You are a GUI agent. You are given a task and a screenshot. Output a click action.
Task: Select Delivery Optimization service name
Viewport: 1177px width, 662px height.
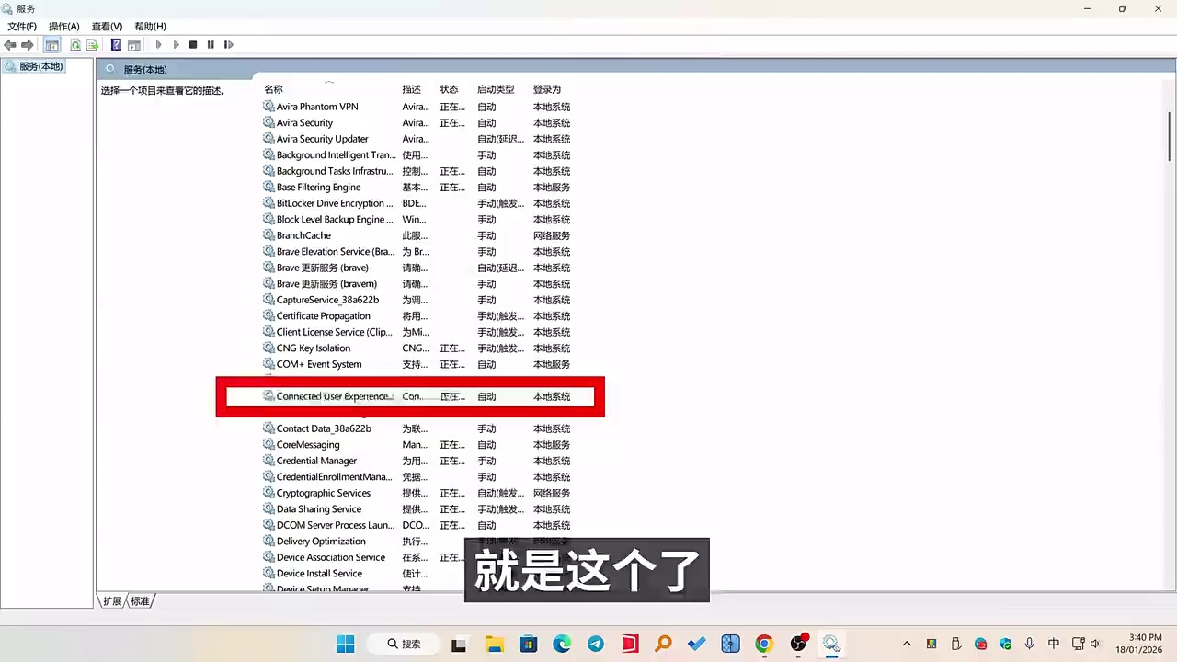coord(321,542)
